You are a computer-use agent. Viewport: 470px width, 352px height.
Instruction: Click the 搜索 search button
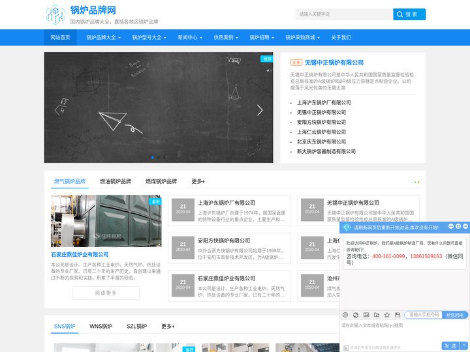[x=409, y=14]
